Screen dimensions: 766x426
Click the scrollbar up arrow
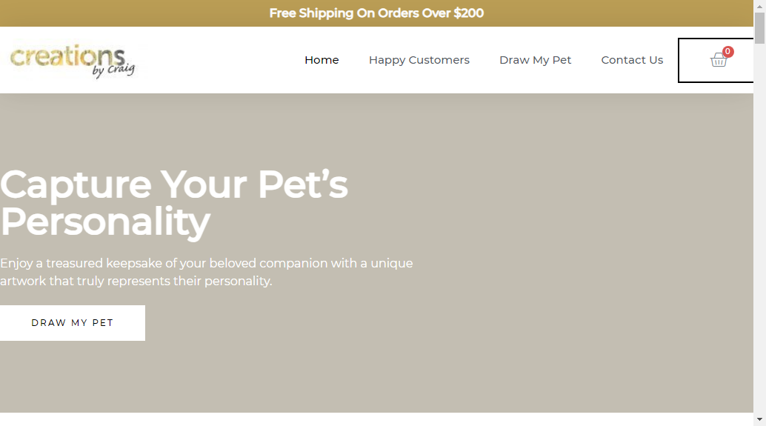(x=759, y=6)
